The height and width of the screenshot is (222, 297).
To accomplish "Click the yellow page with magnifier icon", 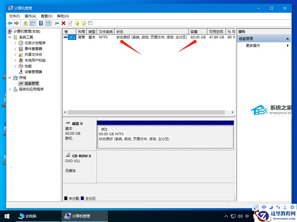I will [x=84, y=23].
